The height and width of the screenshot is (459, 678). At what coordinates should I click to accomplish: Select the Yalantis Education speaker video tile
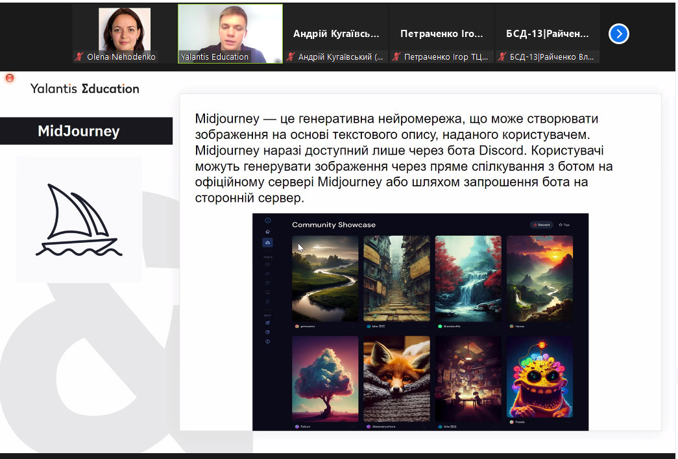pos(230,34)
